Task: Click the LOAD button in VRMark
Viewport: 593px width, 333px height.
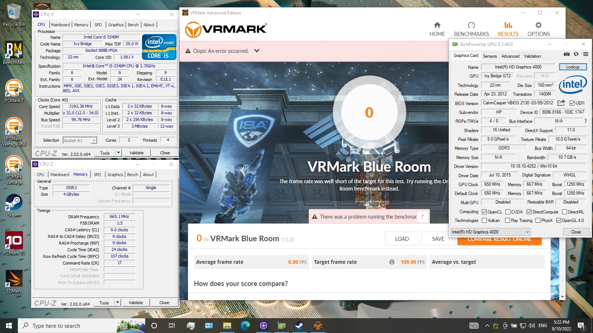Action: click(402, 239)
